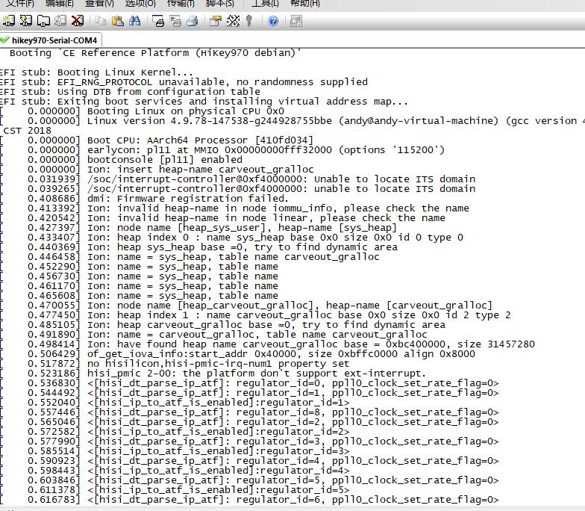The width and height of the screenshot is (585, 511).
Task: Open Help with blue question mark icon
Action: [x=273, y=21]
